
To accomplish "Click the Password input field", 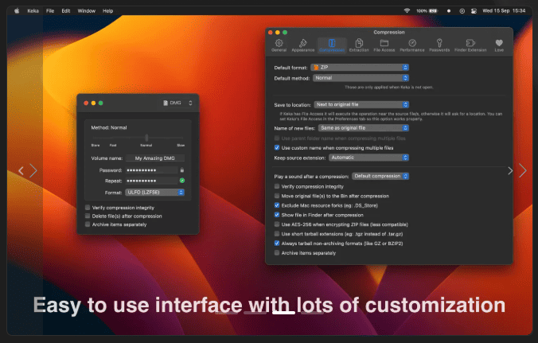I will pyautogui.click(x=151, y=170).
